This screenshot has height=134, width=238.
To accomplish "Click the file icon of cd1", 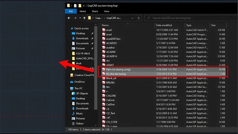I will 104,118.
